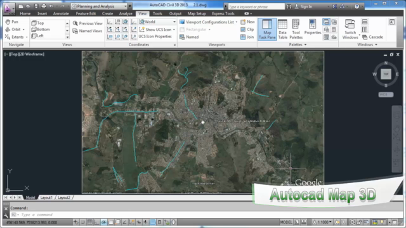The width and height of the screenshot is (406, 228).
Task: Switch to the Home ribbon tab
Action: 25,14
